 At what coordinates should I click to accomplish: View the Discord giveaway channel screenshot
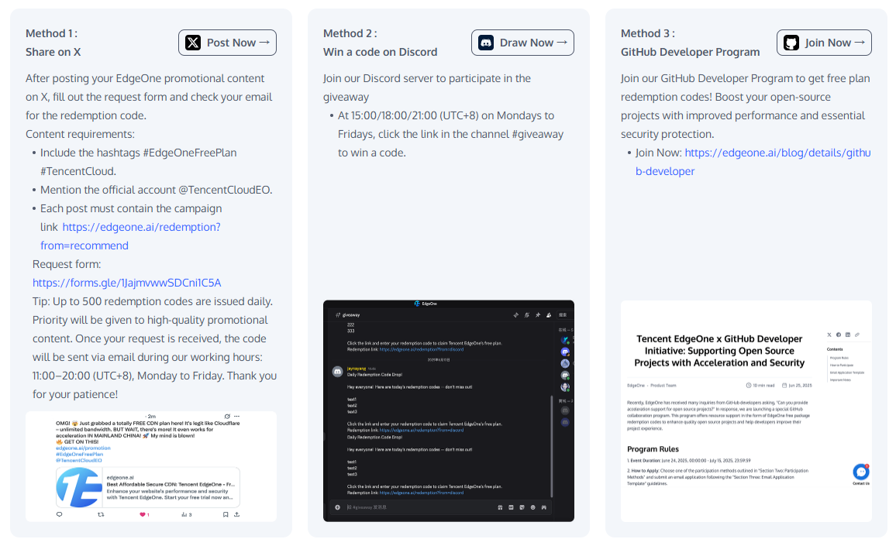[x=449, y=410]
